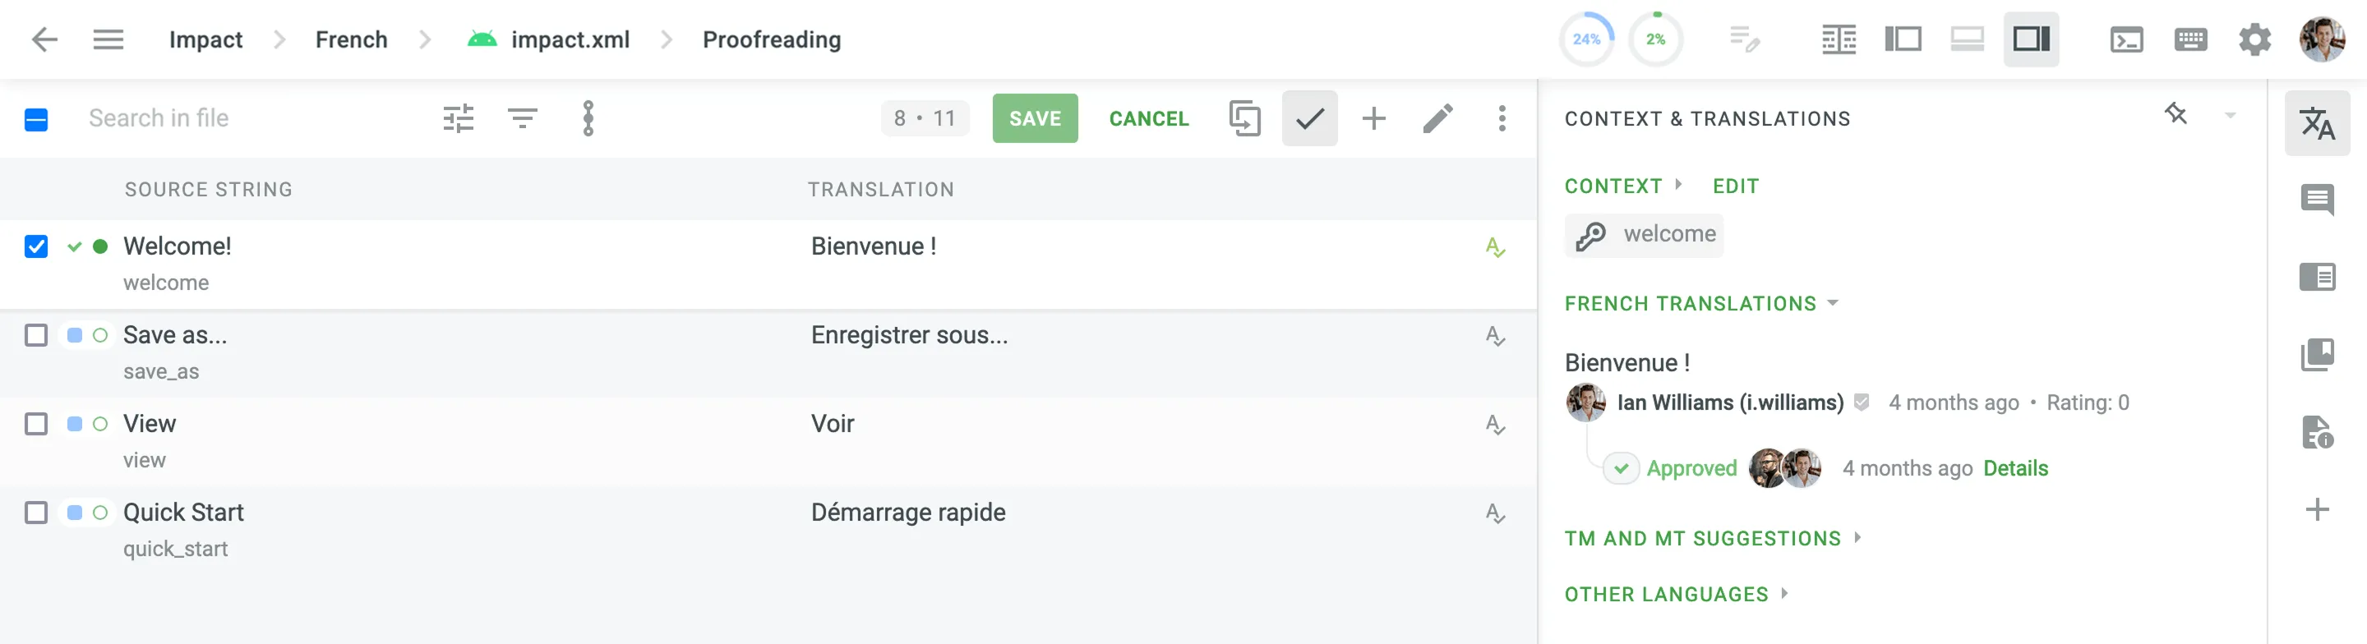Uncheck the Welcome! string checkbox

pos(36,246)
